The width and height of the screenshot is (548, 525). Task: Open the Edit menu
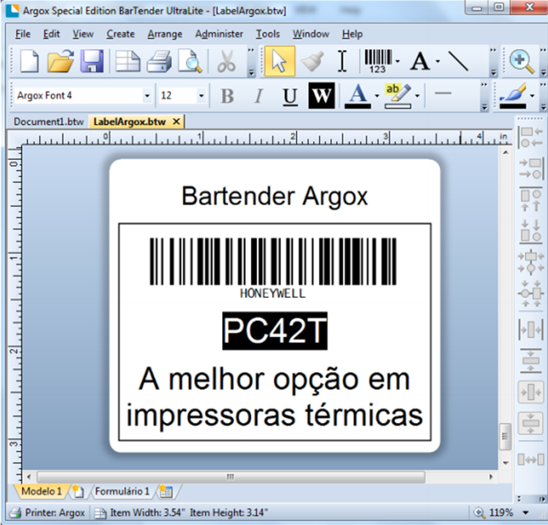point(52,34)
